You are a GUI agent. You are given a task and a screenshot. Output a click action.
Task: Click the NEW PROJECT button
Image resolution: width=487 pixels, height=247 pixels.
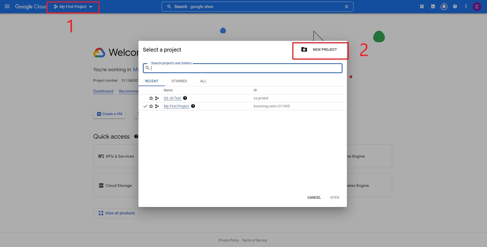click(x=319, y=50)
